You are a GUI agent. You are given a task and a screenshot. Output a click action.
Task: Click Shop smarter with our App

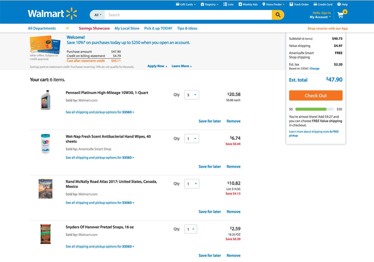328,28
